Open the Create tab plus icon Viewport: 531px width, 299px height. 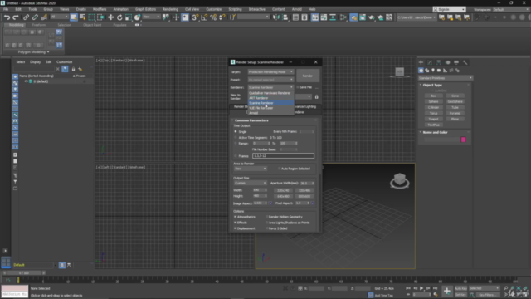click(421, 62)
